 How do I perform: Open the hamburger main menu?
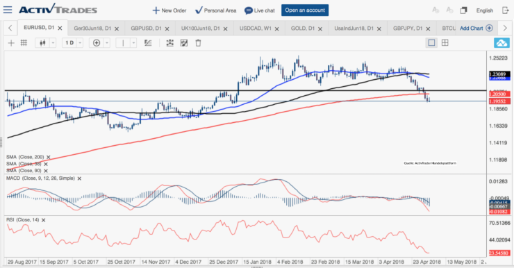tap(8, 10)
